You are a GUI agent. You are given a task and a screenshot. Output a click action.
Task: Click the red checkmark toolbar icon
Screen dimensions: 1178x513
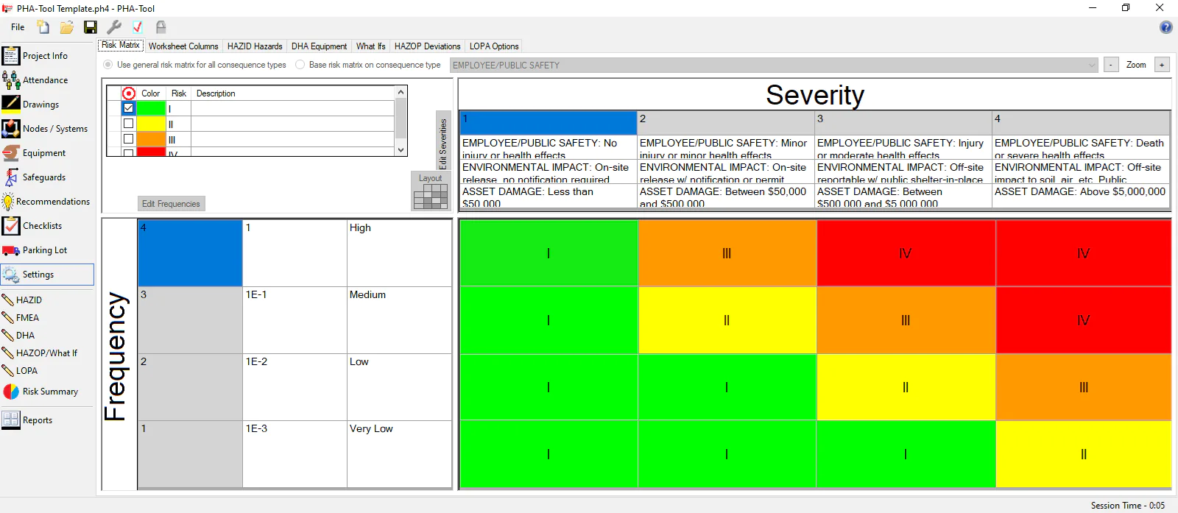coord(138,27)
